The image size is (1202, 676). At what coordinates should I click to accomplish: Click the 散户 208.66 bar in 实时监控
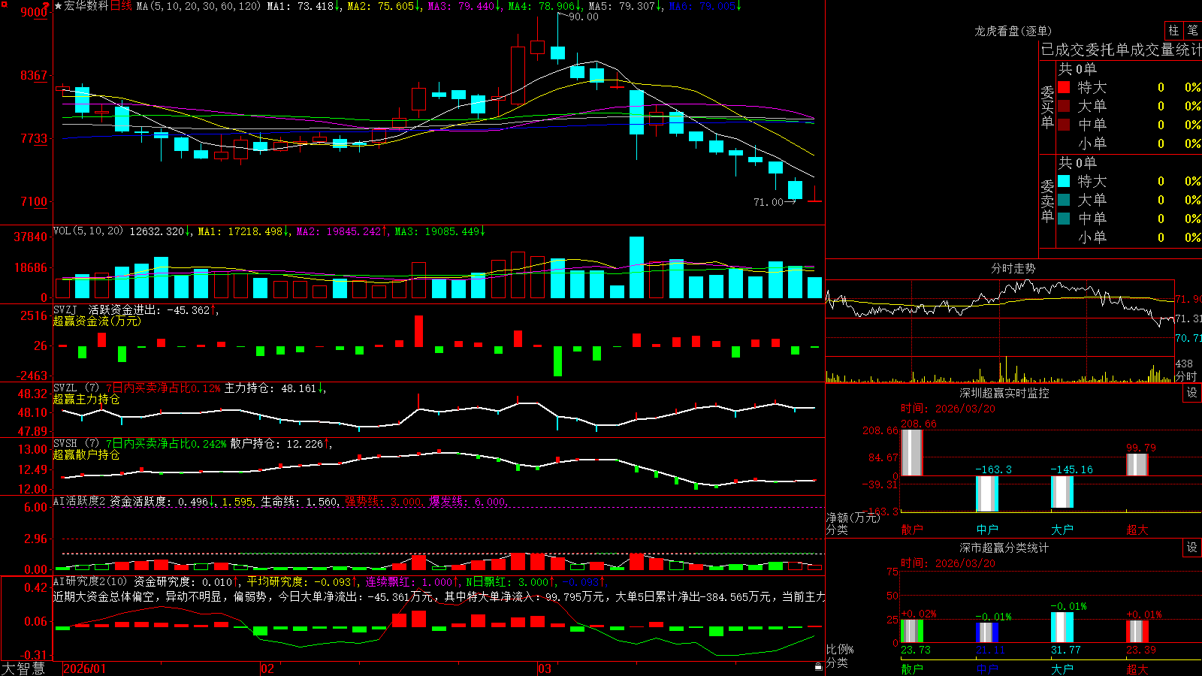[912, 452]
